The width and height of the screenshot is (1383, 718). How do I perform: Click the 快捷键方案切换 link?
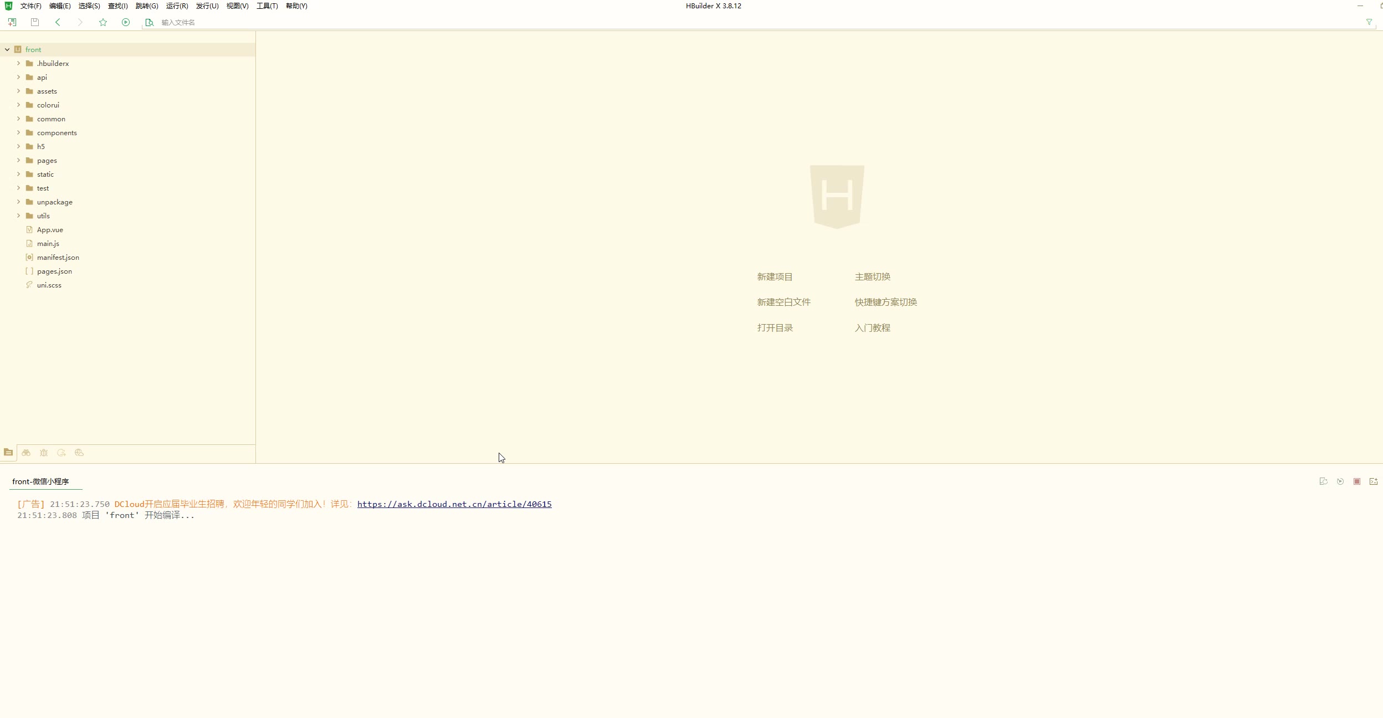885,302
